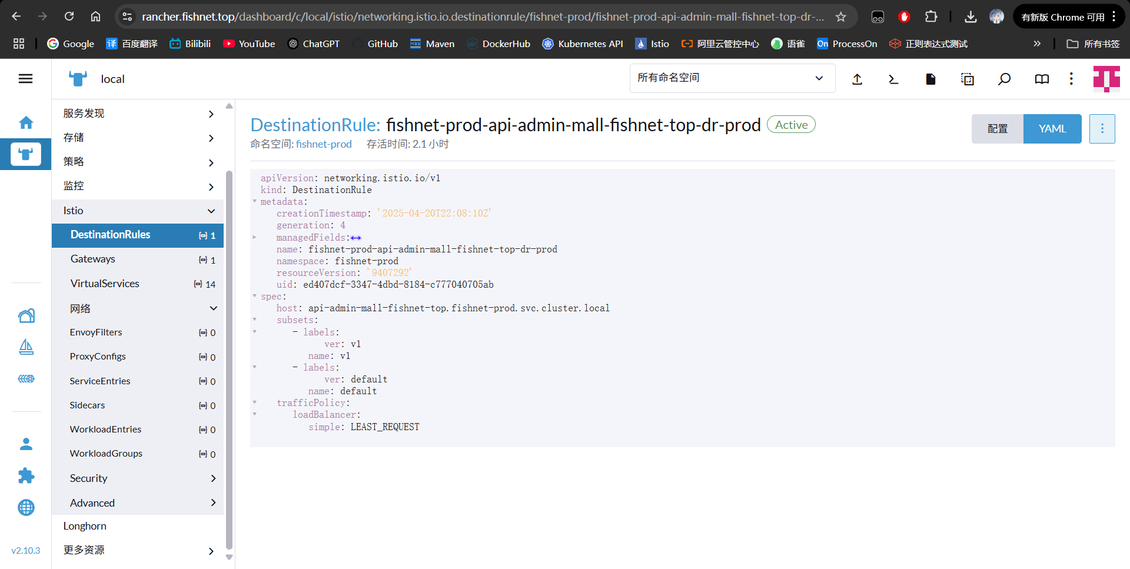Click the DestinationRule: breadcrumb link
Screen dimensions: 1130x569
tap(315, 125)
